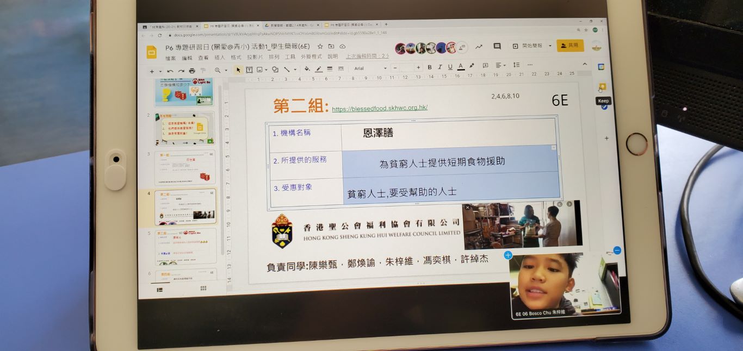Increase font size plus button
Screen dimensions: 743x351
pyautogui.click(x=418, y=67)
